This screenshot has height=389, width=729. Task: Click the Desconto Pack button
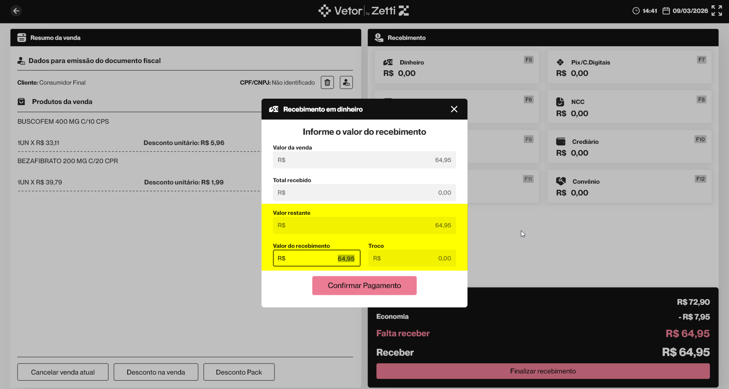(x=239, y=372)
